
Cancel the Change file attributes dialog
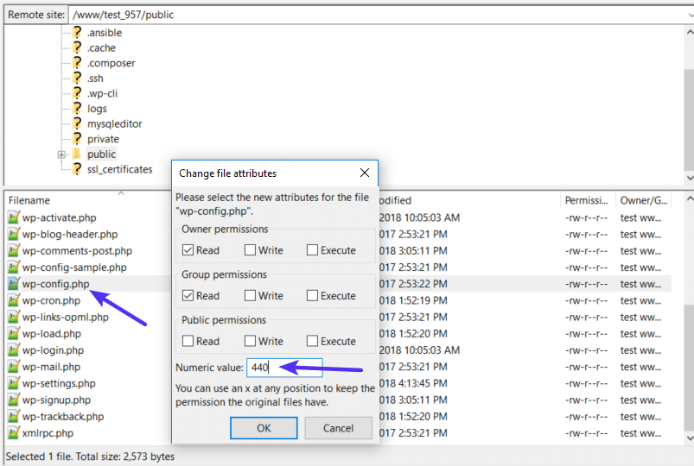coord(338,428)
